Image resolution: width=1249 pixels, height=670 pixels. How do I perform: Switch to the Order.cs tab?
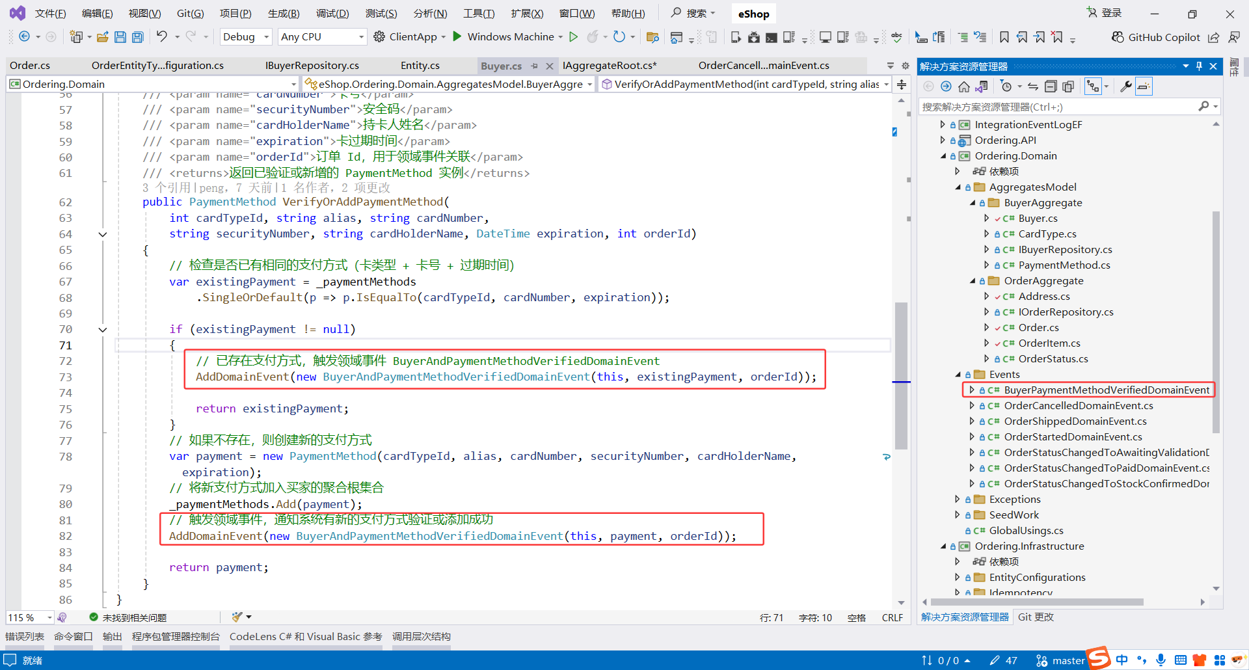tap(30, 66)
